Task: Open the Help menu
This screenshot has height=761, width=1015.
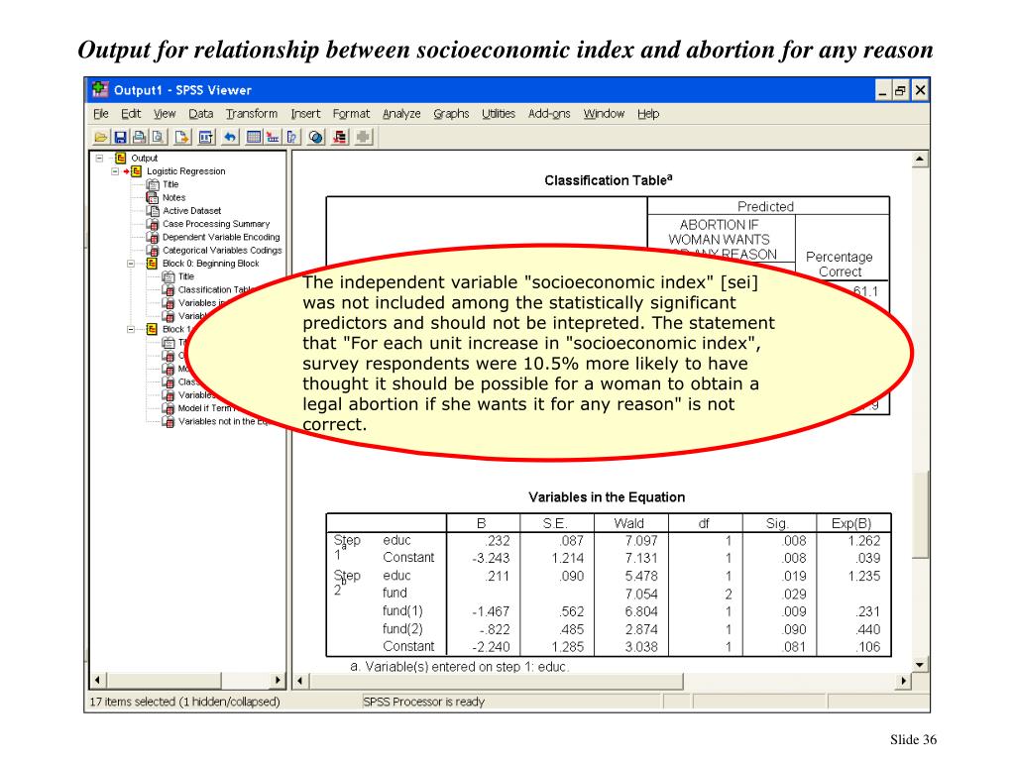Action: point(648,114)
